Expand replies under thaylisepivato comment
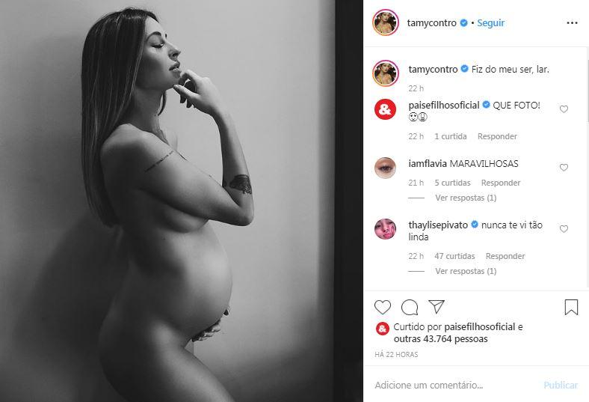 [466, 271]
